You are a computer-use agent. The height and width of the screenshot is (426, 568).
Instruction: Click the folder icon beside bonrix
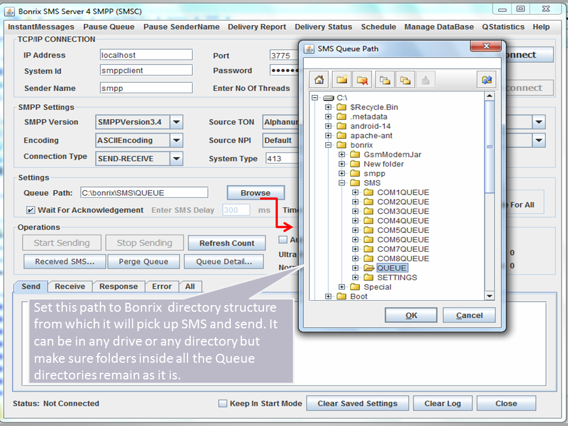pyautogui.click(x=341, y=145)
